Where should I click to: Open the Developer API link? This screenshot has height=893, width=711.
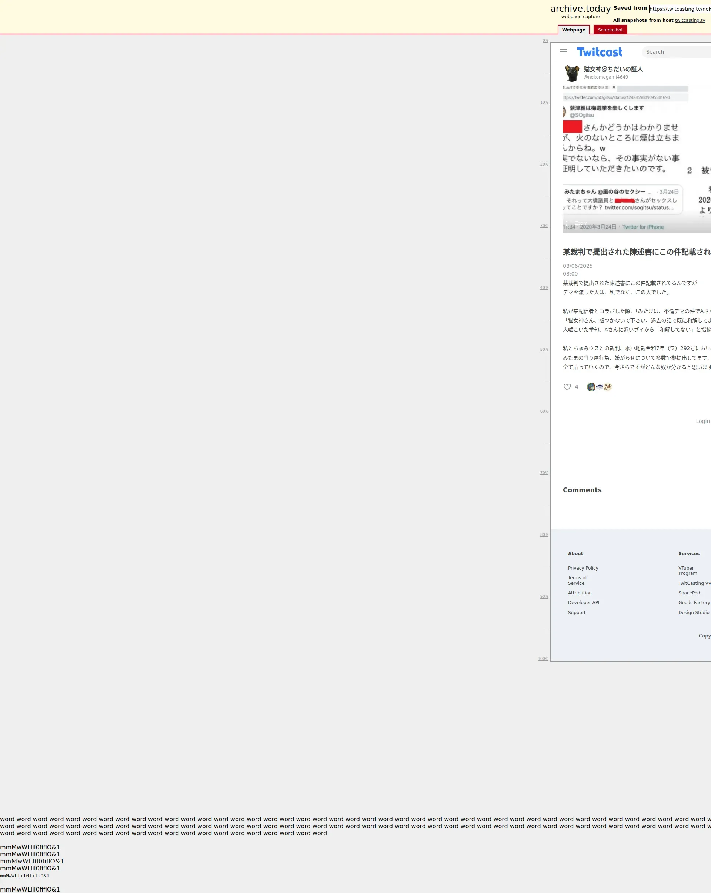583,602
